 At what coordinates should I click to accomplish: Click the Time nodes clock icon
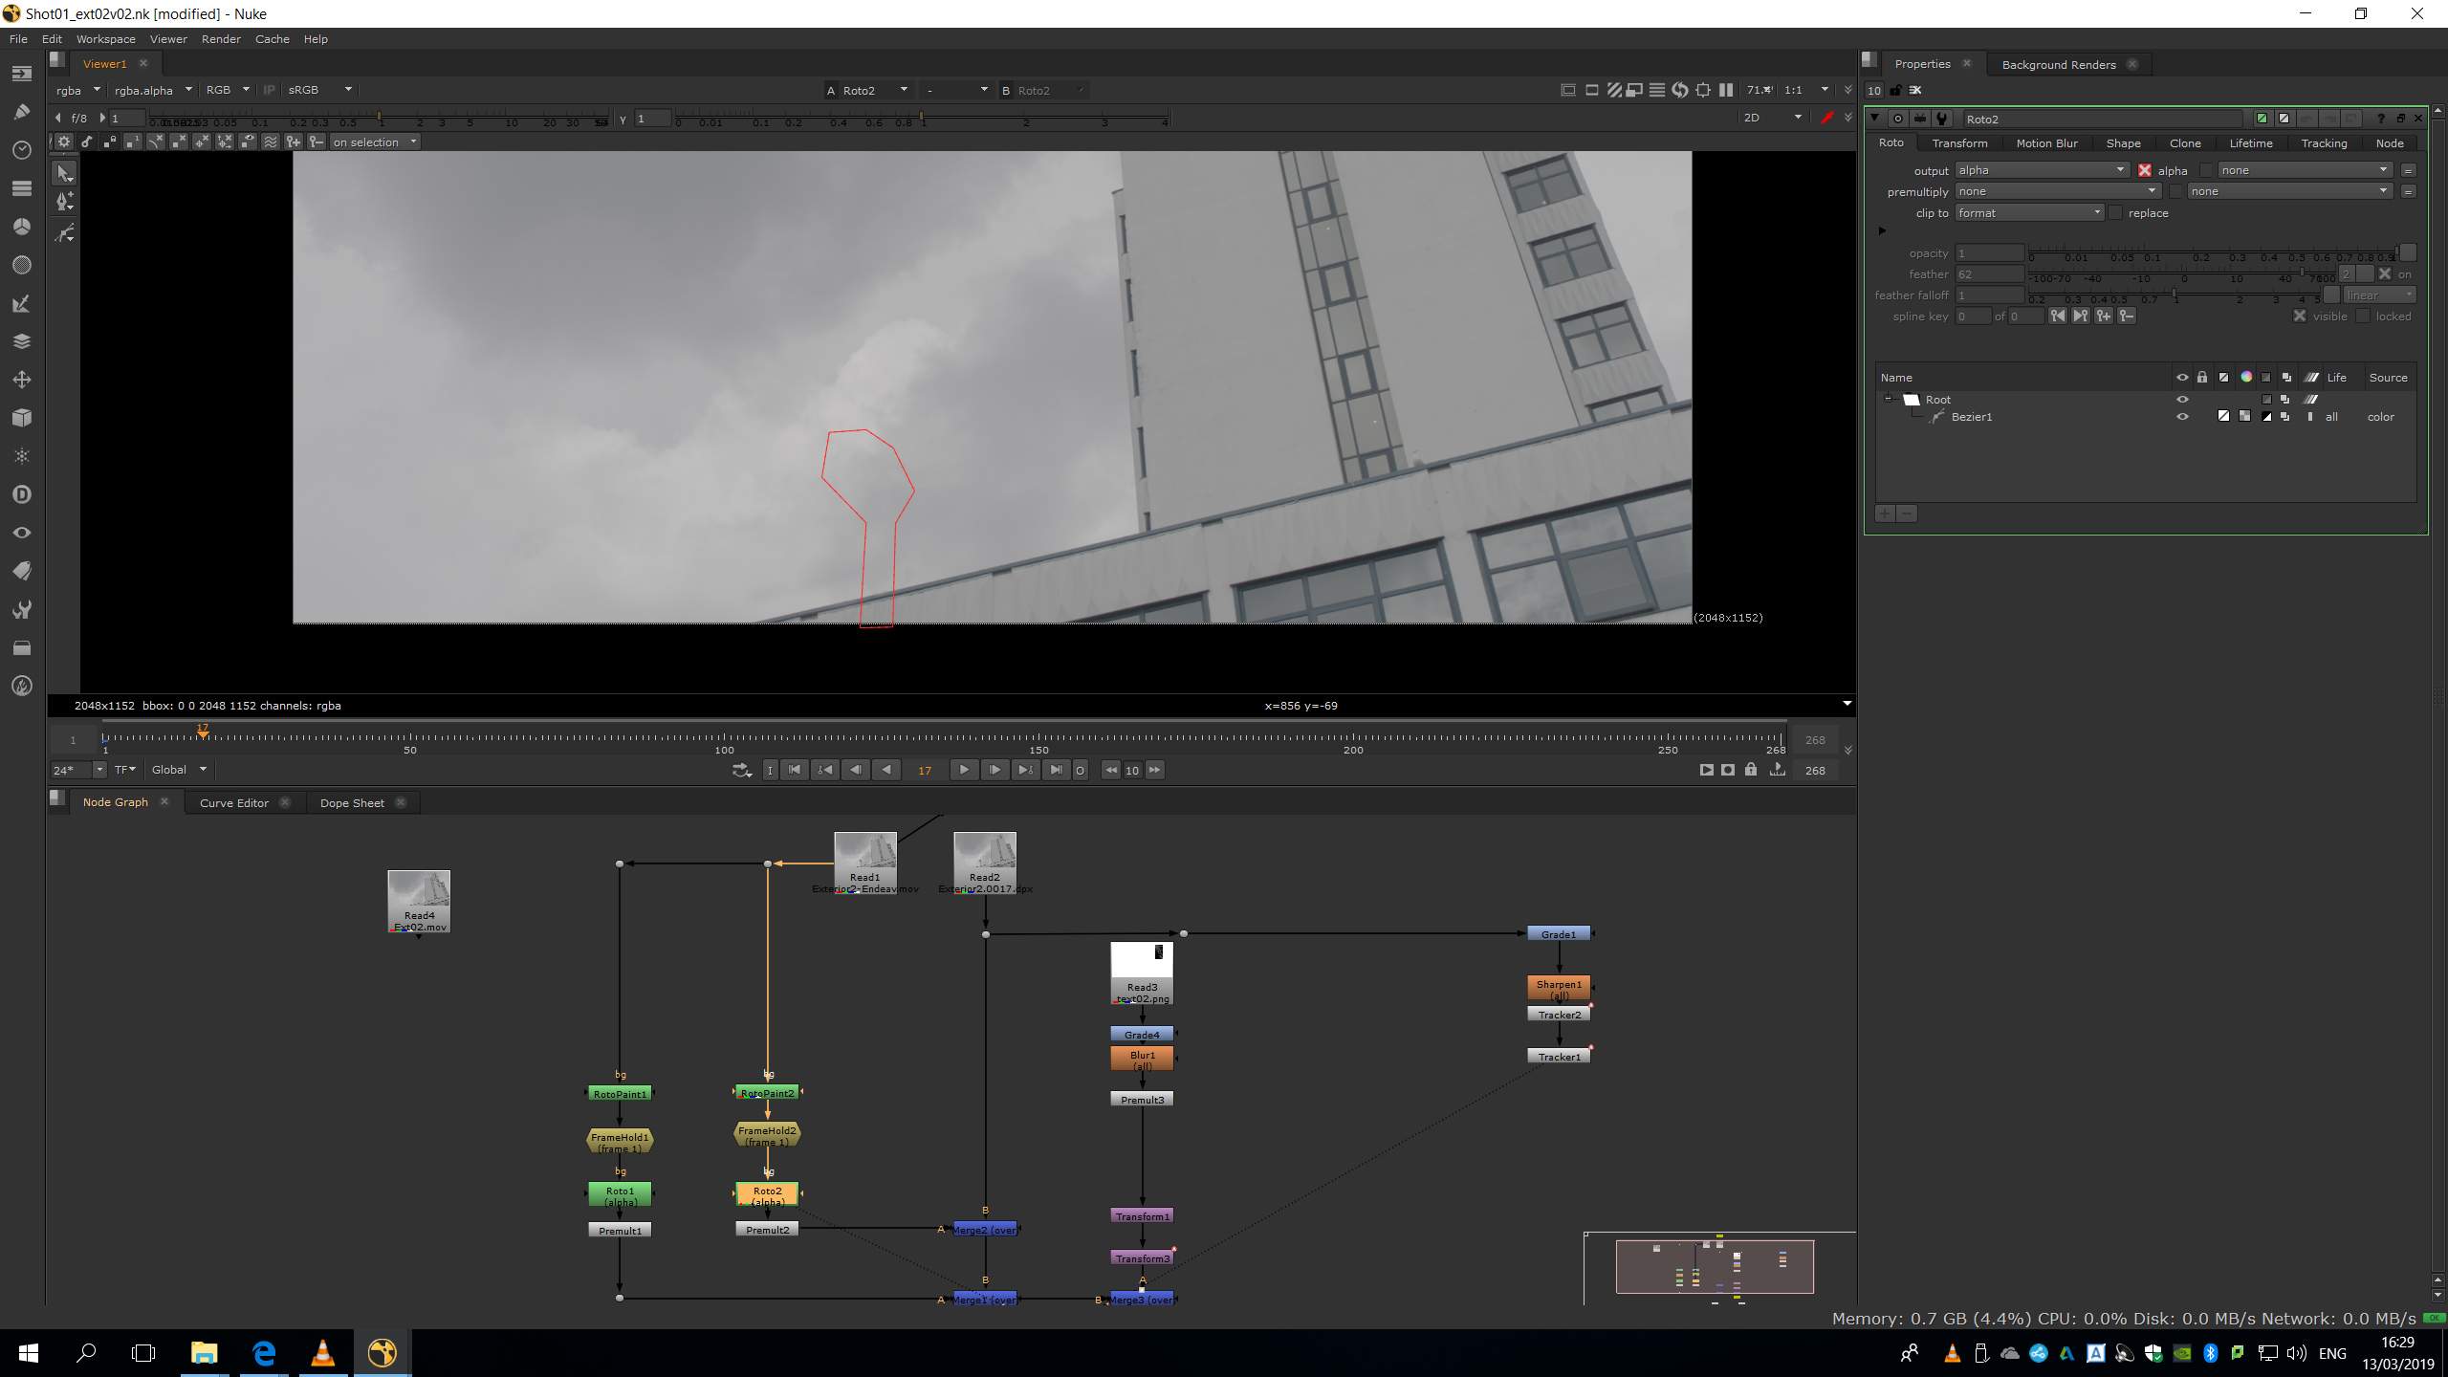[x=21, y=150]
